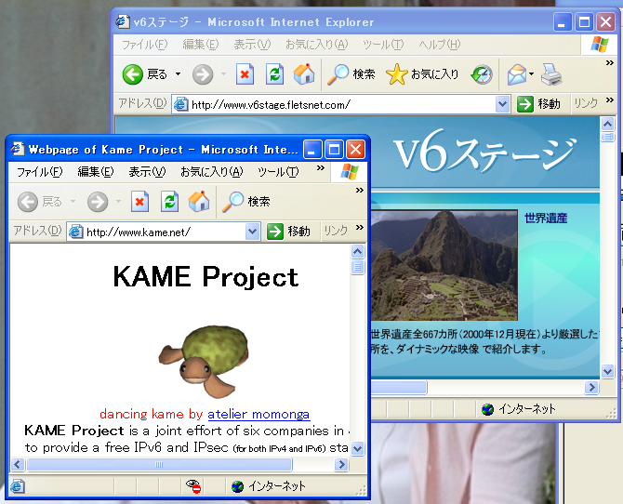The width and height of the screenshot is (623, 504).
Task: Click Refresh icon in Kame Project window
Action: pos(169,202)
